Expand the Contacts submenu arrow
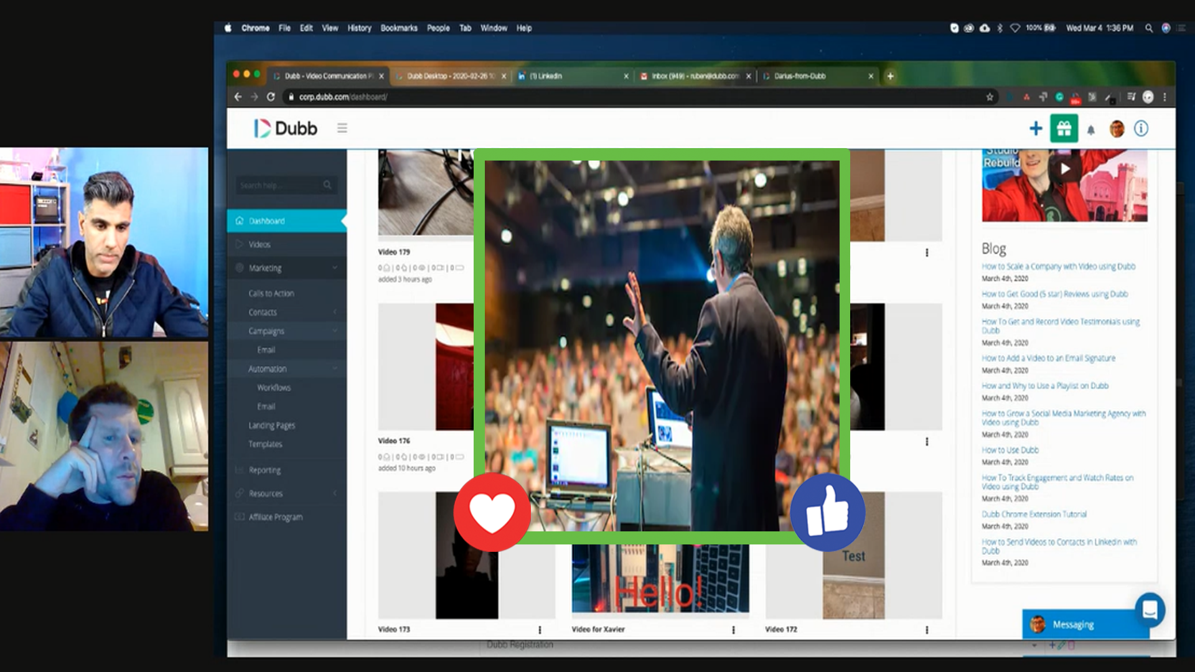The height and width of the screenshot is (672, 1195). tap(335, 312)
